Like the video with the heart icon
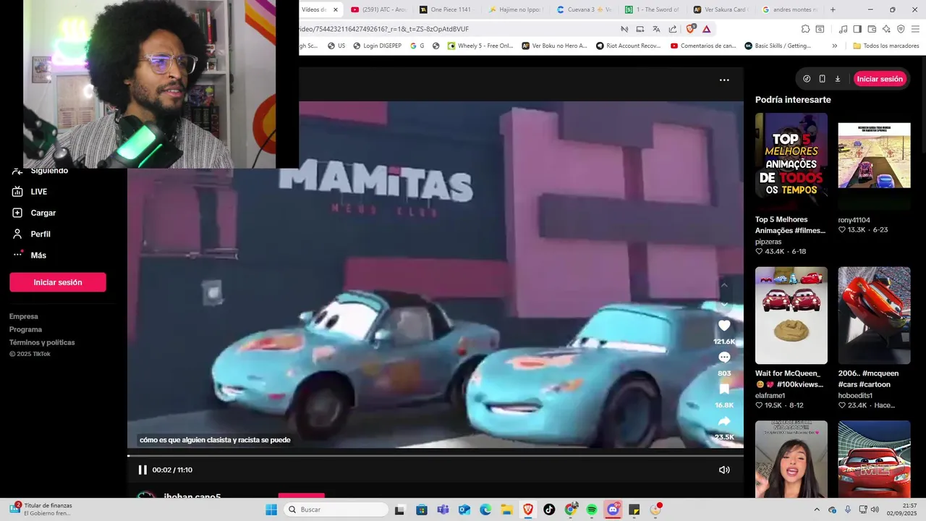Viewport: 926px width, 521px height. point(724,326)
